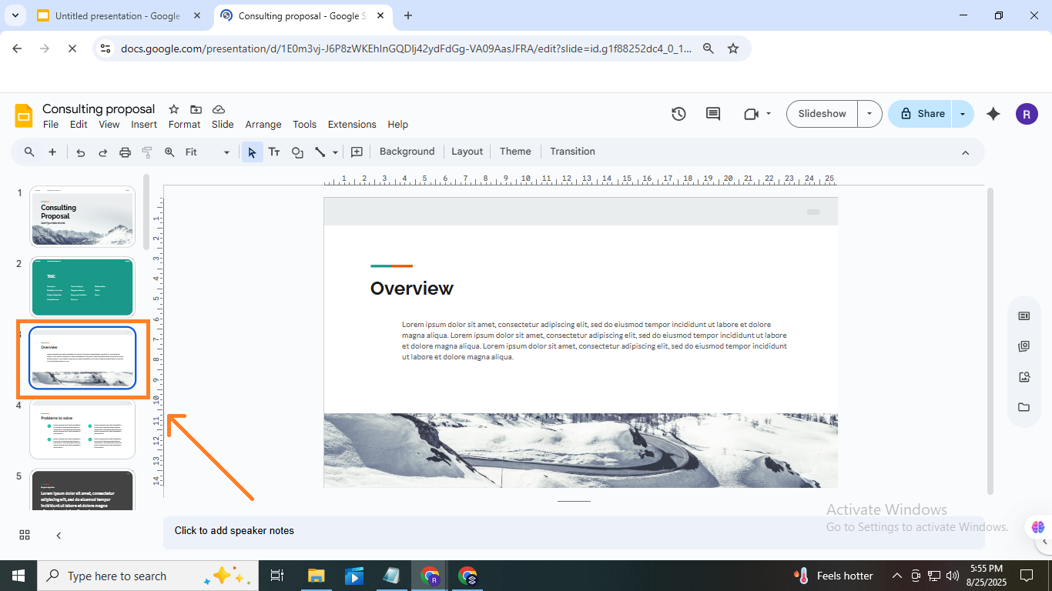Collapse the slide filmstrip panel
Viewport: 1052px width, 591px height.
[x=59, y=536]
